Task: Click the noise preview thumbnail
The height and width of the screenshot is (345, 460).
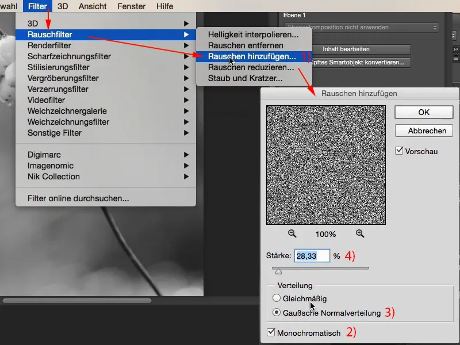Action: pos(326,165)
